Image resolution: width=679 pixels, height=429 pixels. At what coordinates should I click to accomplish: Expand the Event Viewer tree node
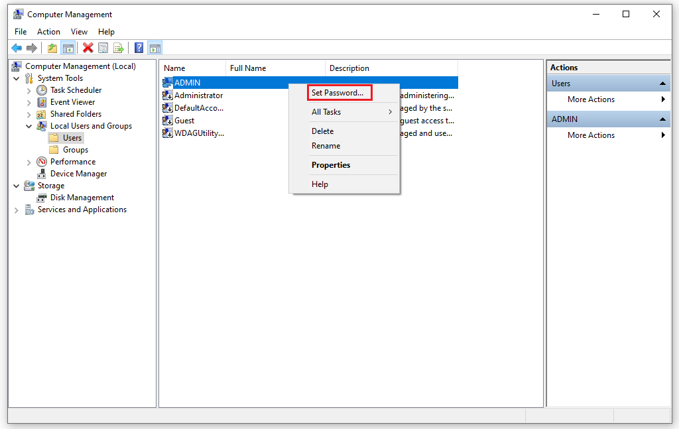[x=28, y=101]
